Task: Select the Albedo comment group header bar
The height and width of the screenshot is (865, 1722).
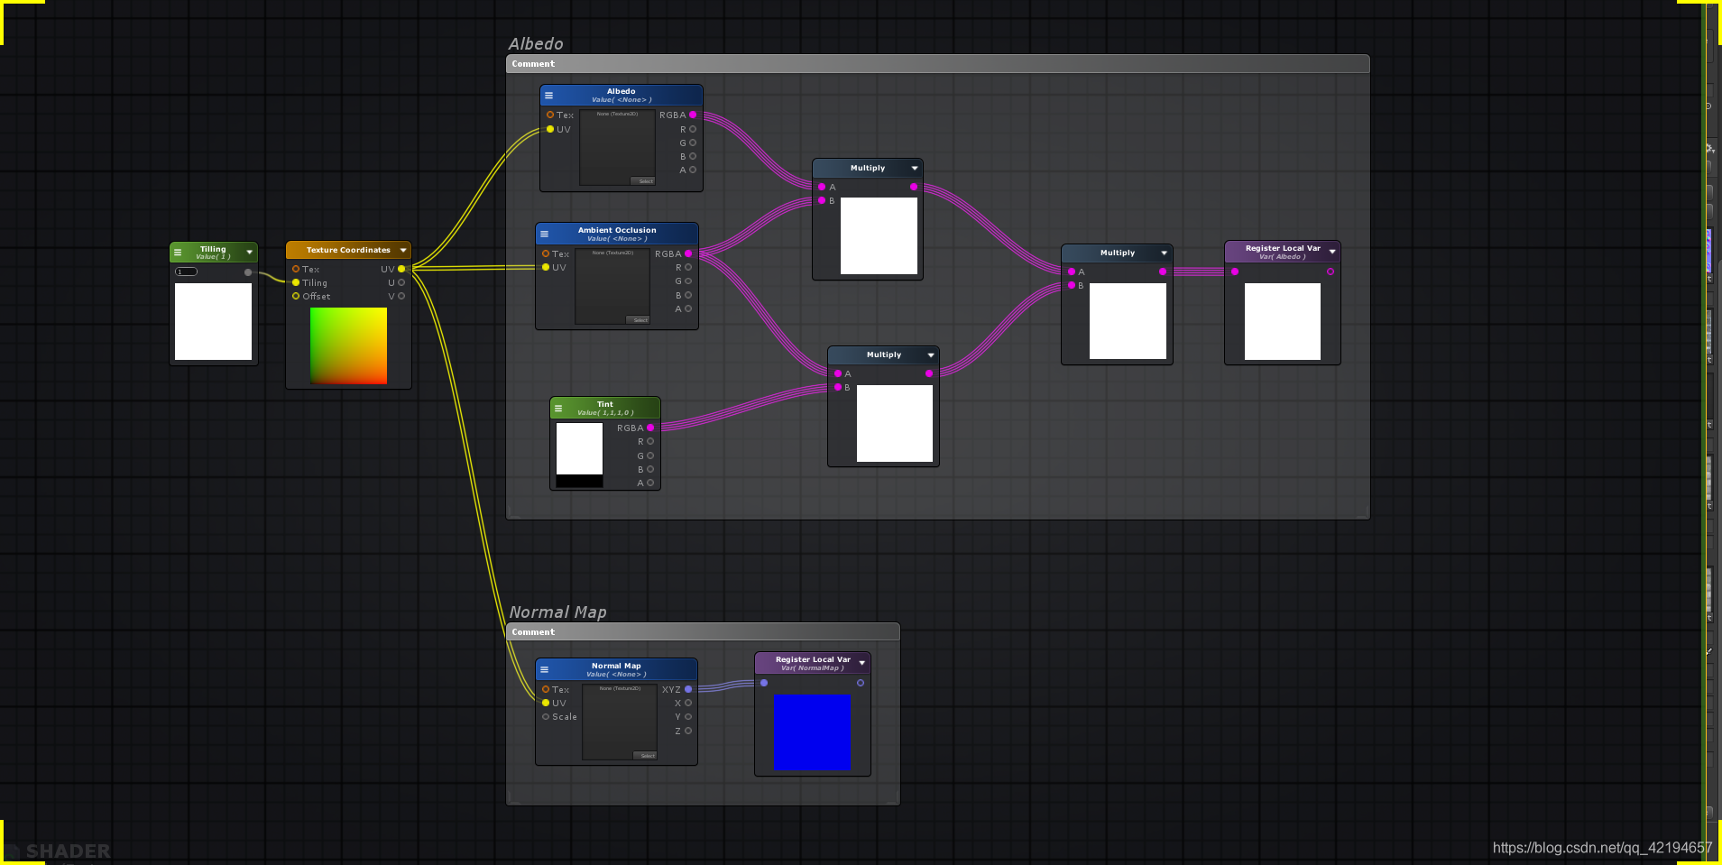Action: coord(938,64)
